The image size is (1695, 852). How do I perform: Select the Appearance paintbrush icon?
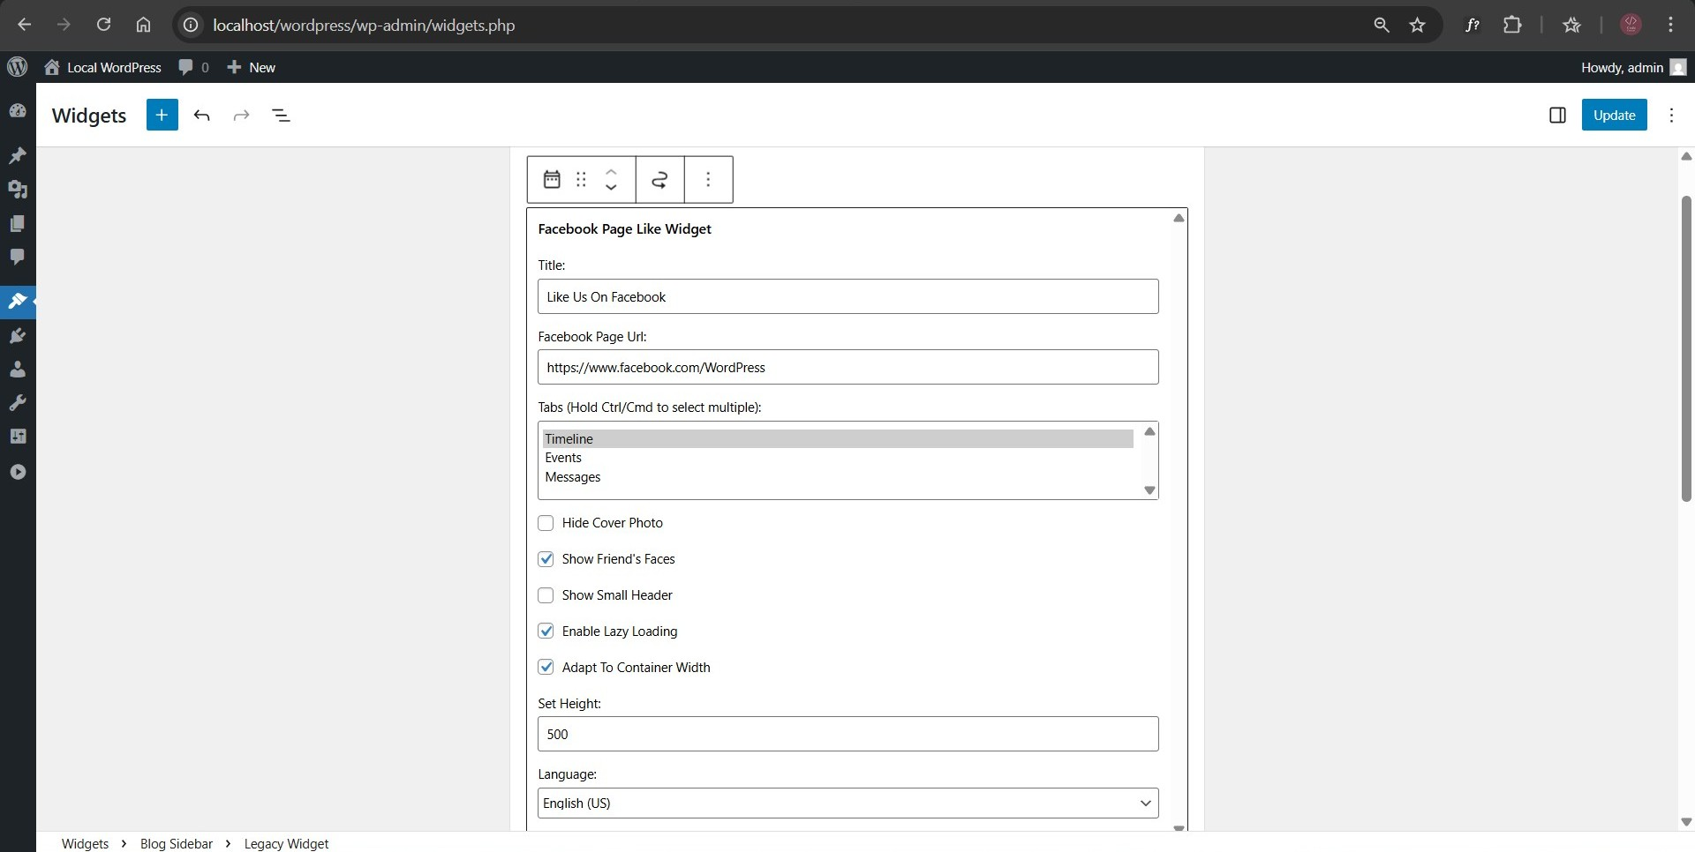(x=18, y=302)
